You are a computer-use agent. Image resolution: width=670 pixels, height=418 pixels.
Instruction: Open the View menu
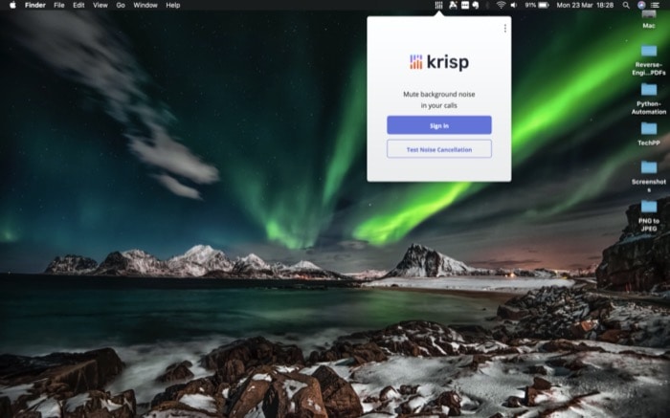point(100,5)
